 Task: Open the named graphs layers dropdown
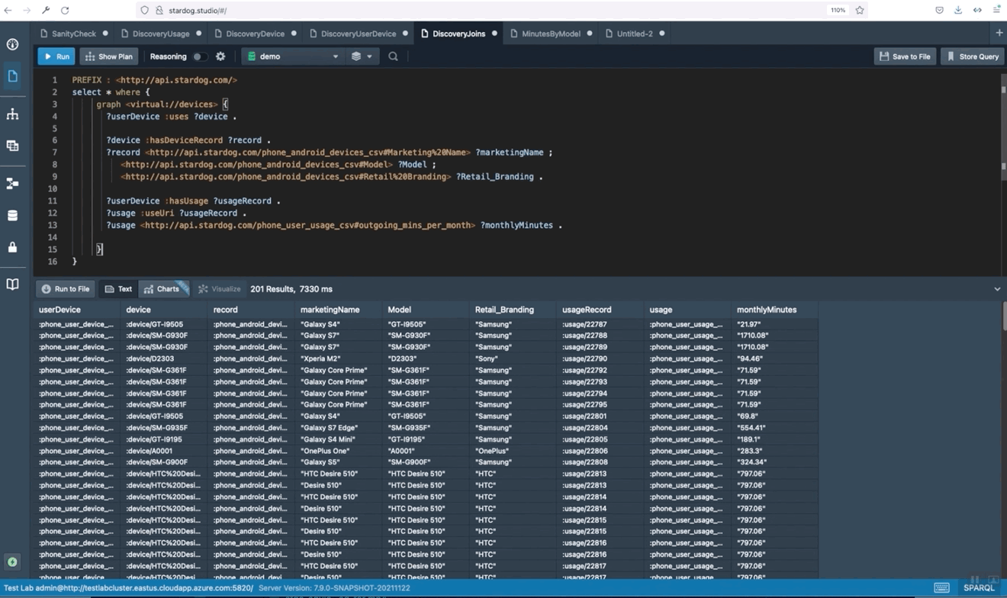tap(362, 56)
